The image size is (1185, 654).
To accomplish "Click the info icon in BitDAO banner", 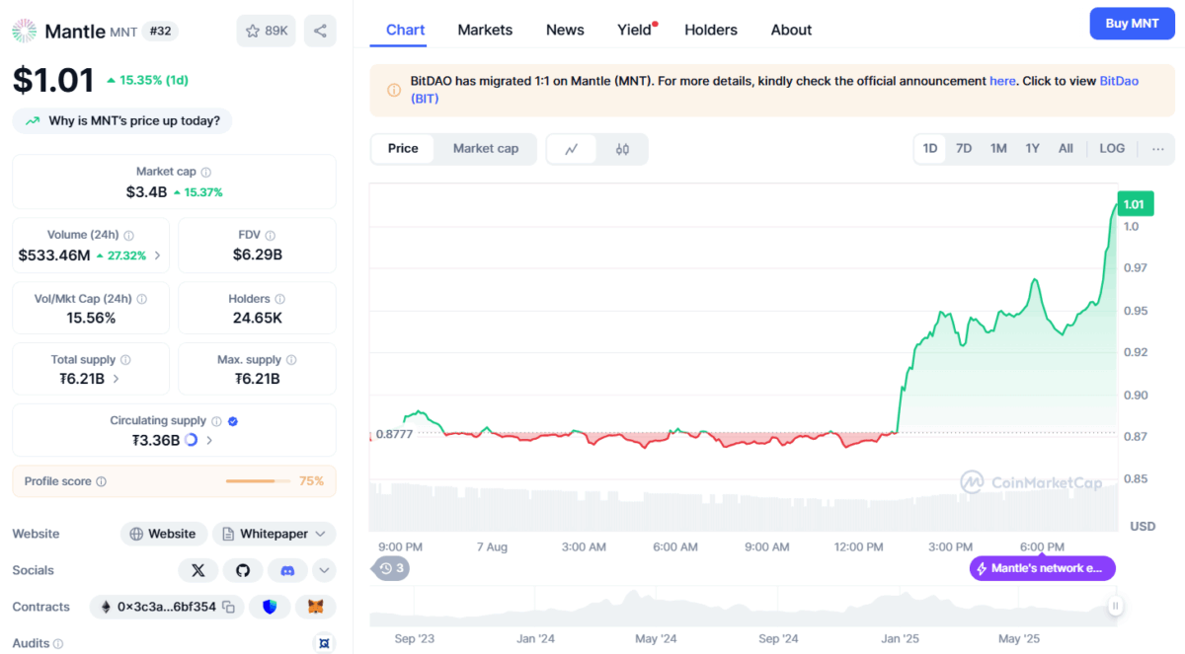I will 394,90.
